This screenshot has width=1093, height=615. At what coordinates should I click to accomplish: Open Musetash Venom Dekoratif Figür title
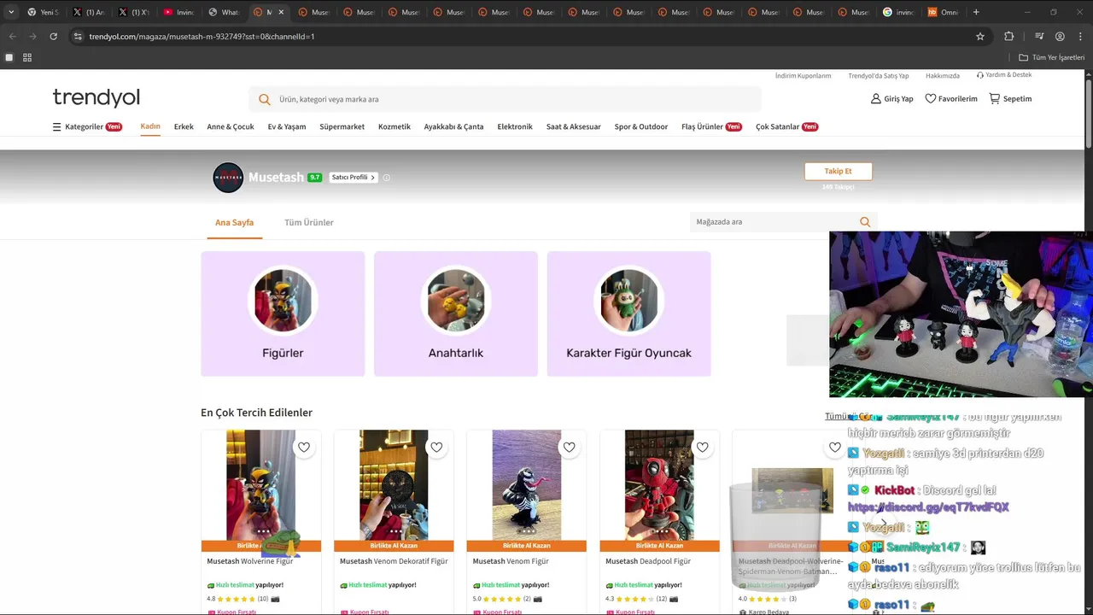point(394,562)
